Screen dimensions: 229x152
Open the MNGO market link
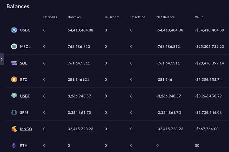26,129
